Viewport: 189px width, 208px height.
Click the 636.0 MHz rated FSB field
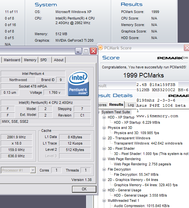coord(17,156)
